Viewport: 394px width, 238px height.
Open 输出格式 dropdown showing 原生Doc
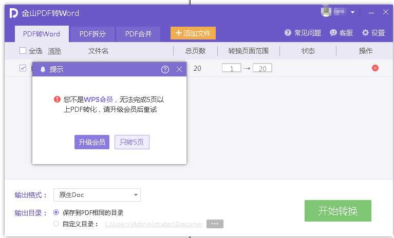coord(97,195)
